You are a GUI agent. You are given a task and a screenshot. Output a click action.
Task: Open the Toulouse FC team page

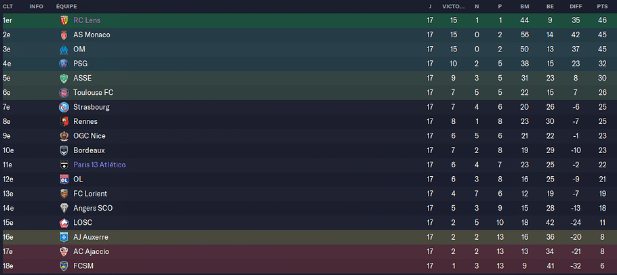94,93
